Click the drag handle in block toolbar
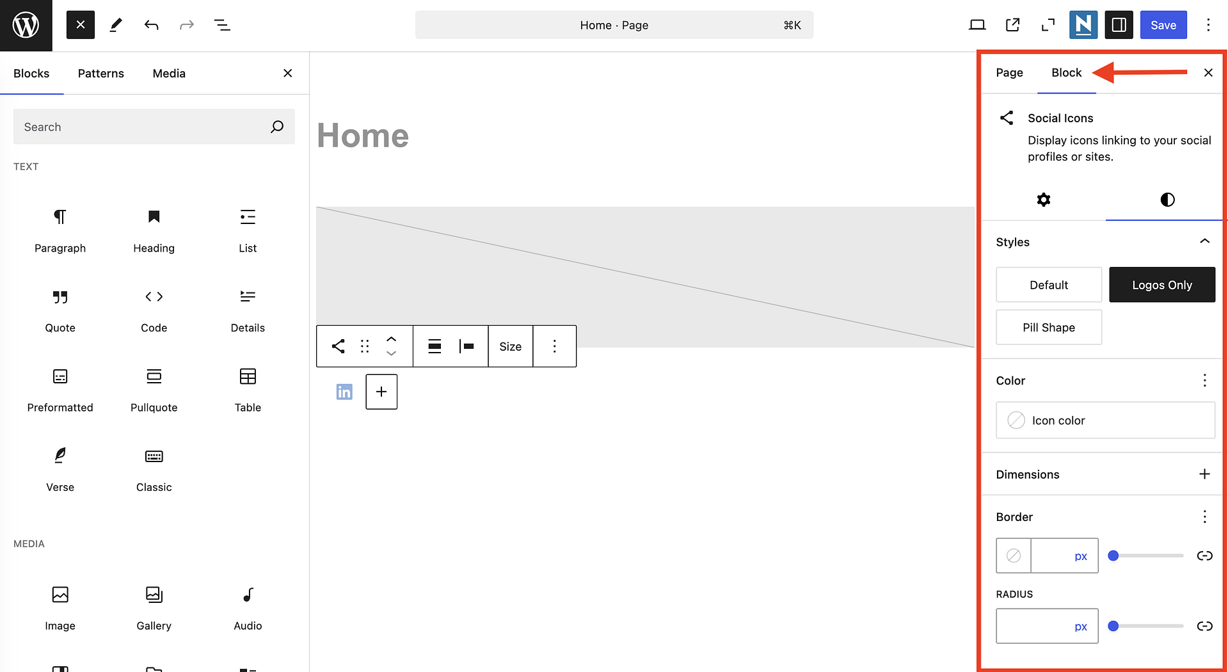The image size is (1228, 672). click(x=365, y=346)
